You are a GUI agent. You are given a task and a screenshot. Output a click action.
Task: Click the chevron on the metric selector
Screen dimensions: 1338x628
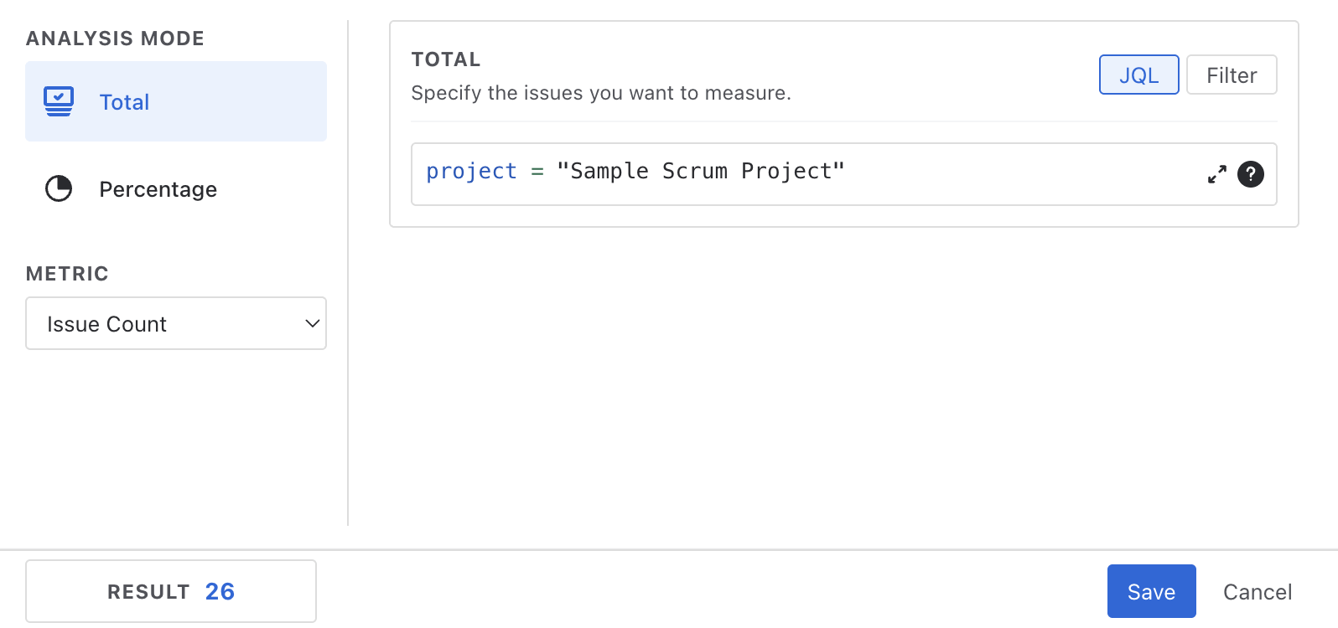pyautogui.click(x=311, y=323)
